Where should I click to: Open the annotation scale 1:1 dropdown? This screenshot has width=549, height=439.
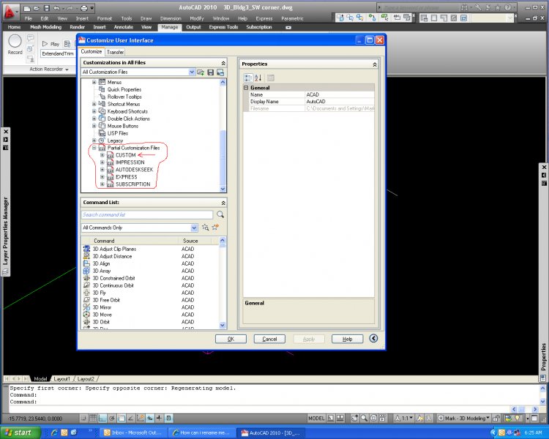pyautogui.click(x=404, y=418)
